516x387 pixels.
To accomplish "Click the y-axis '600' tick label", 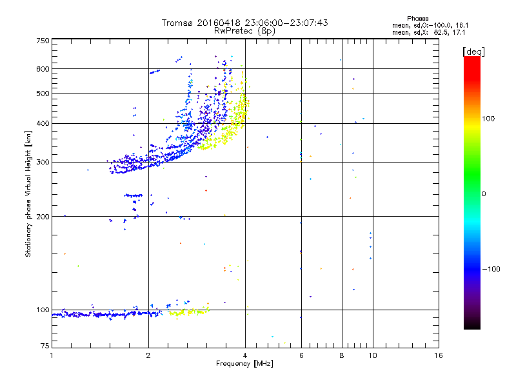I will pos(43,69).
